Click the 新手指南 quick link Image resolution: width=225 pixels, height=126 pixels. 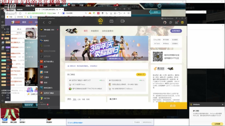click(166, 40)
